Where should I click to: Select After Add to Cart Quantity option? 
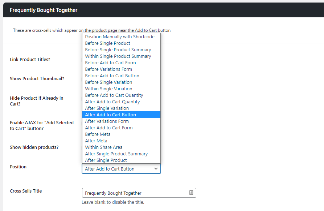click(x=112, y=102)
